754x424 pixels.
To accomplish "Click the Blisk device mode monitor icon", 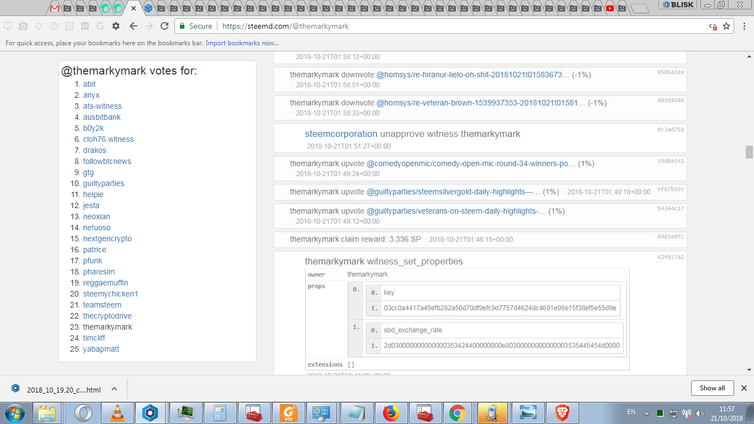I will tap(8, 26).
